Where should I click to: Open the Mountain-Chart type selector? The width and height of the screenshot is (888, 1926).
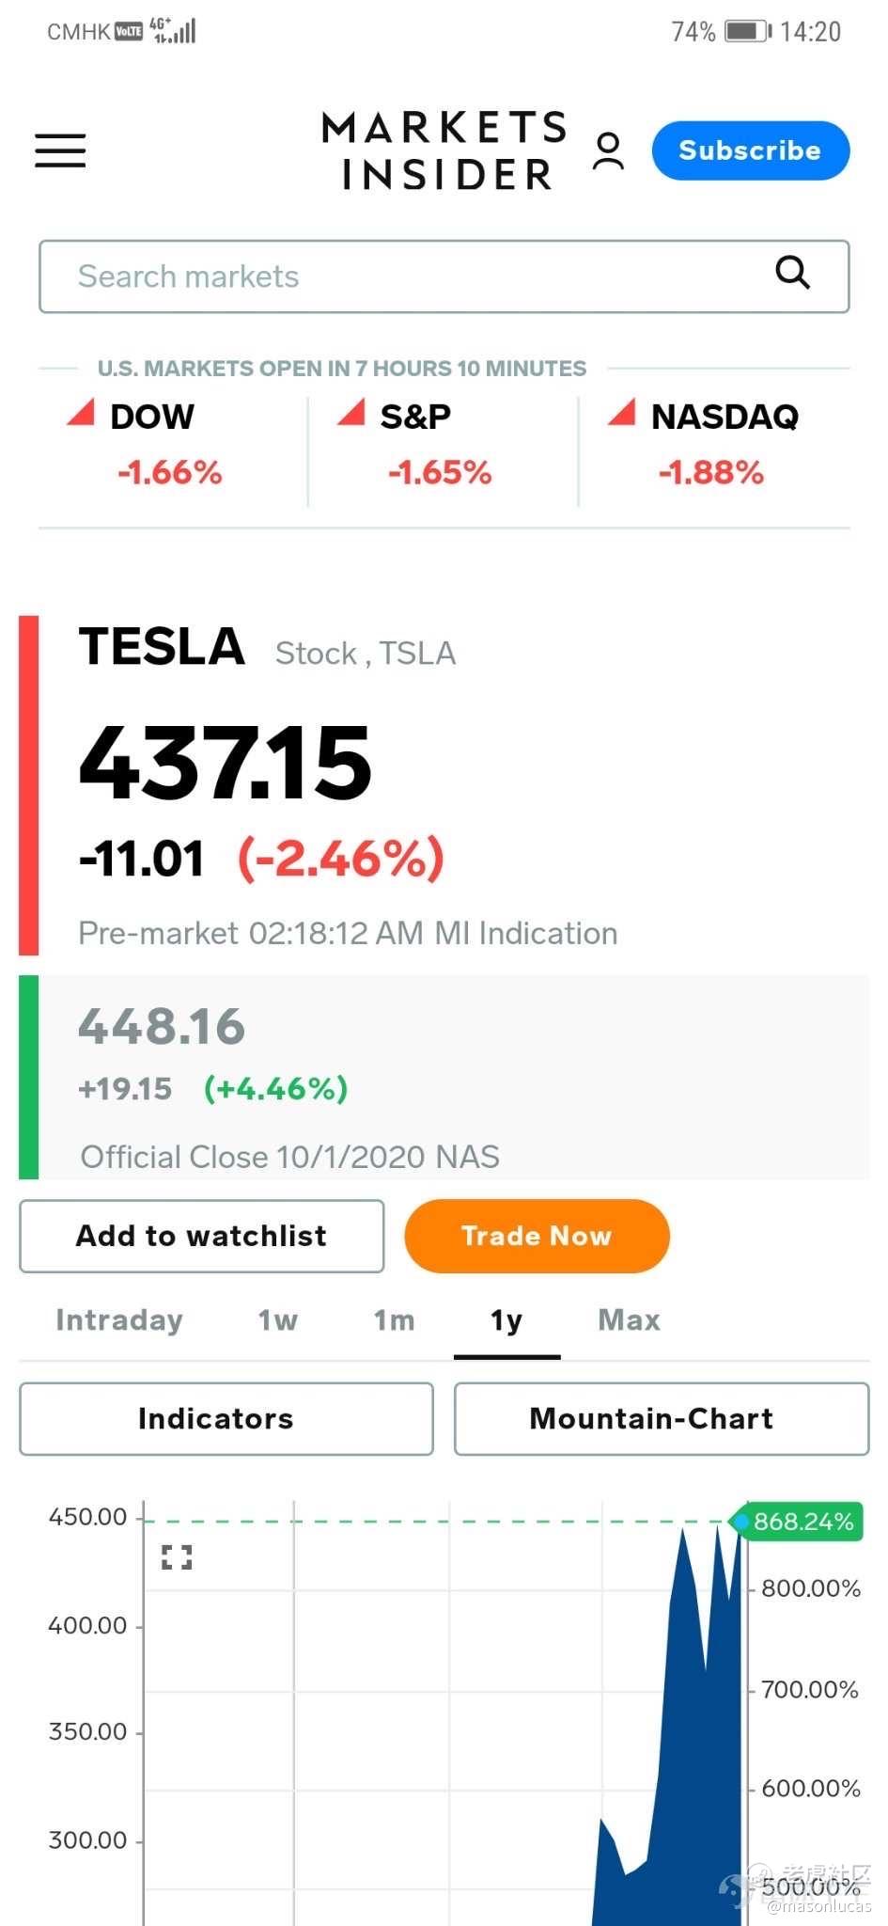[662, 1418]
